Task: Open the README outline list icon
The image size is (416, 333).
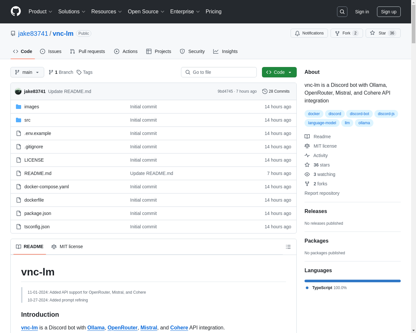Action: (288, 247)
